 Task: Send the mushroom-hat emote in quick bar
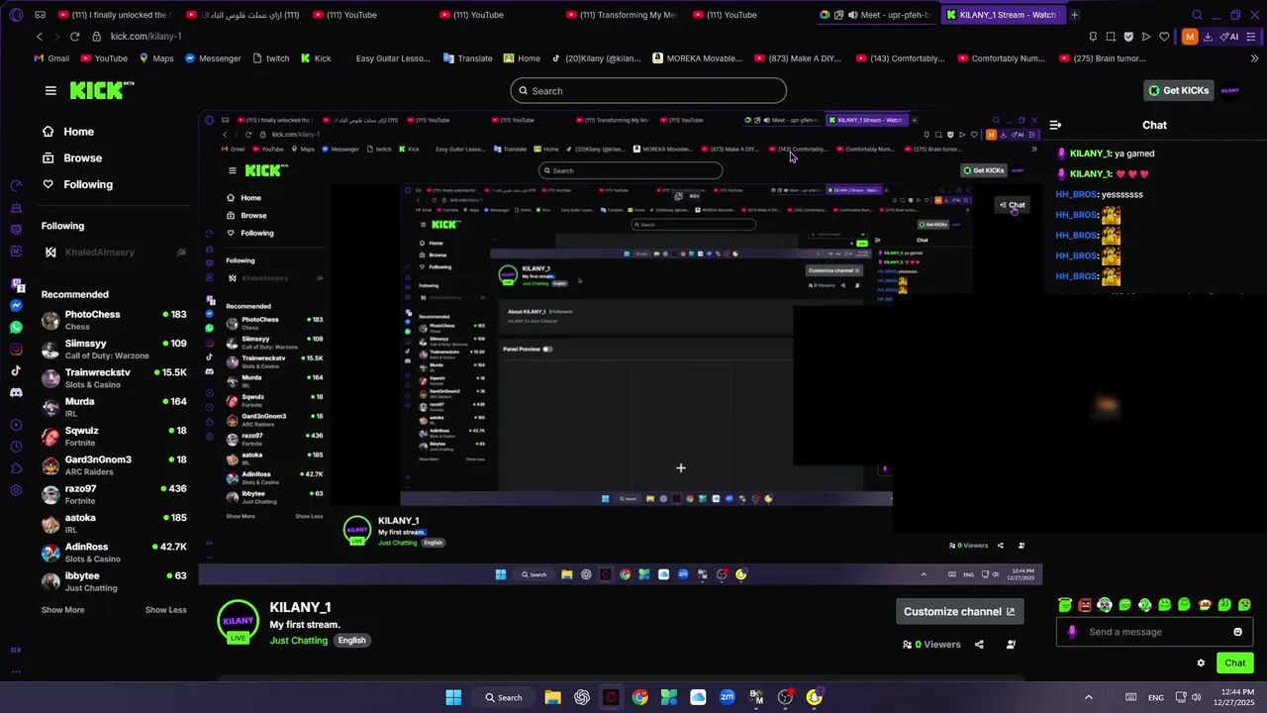[1205, 605]
